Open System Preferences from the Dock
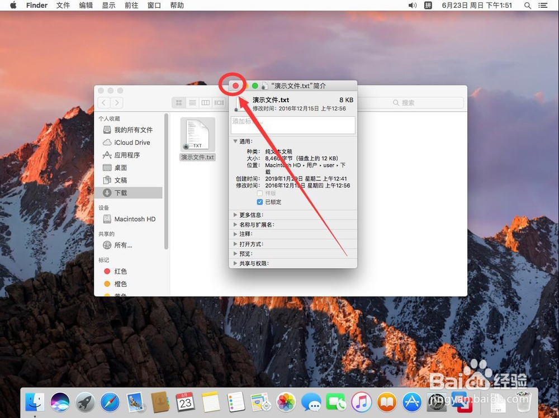Viewport: 559px width, 418px height. click(437, 402)
